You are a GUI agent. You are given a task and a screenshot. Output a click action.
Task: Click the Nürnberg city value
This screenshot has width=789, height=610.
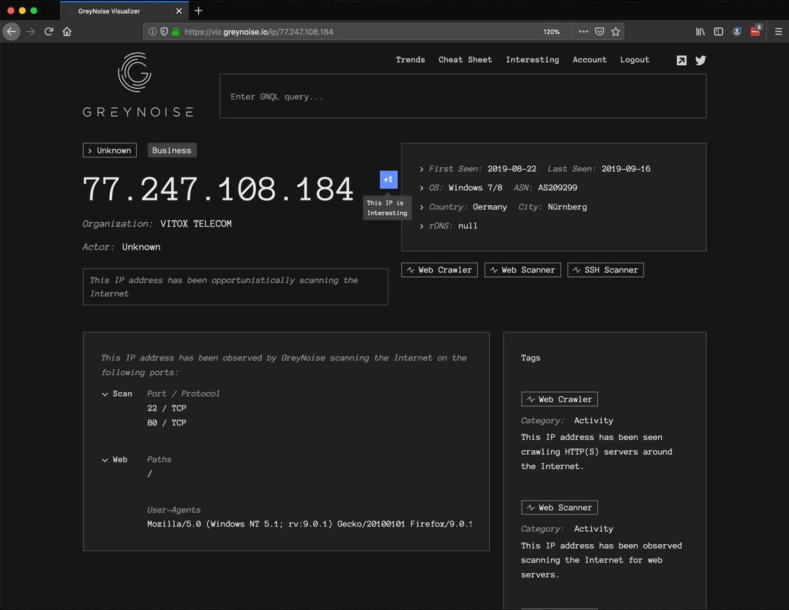tap(567, 207)
